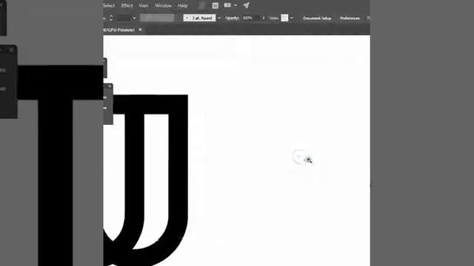Open the Help menu
The image size is (474, 266).
click(183, 5)
